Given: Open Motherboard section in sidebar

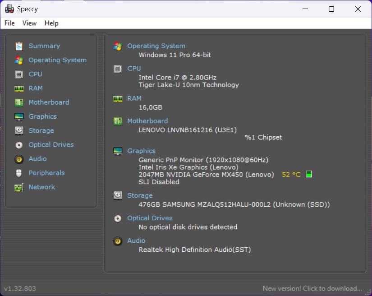Looking at the screenshot, I should 49,102.
